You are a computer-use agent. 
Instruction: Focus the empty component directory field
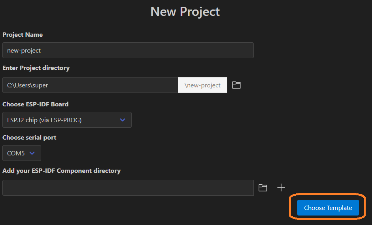pyautogui.click(x=128, y=188)
